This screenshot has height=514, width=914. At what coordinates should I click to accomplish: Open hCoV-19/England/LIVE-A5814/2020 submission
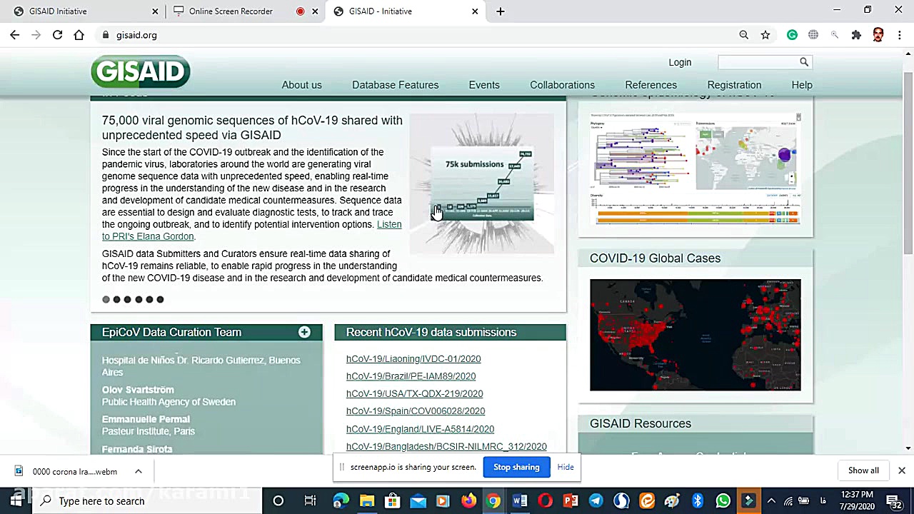(420, 429)
